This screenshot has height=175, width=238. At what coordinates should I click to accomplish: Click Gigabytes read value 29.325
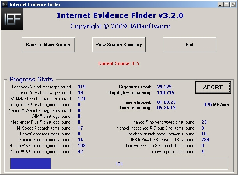click(164, 87)
